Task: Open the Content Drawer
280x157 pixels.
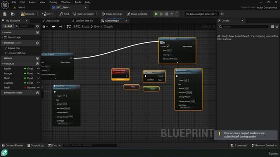Action: tap(13, 145)
